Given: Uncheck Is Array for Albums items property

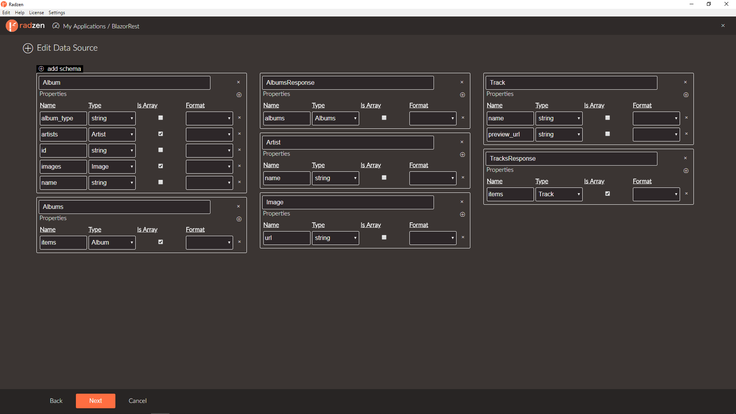Looking at the screenshot, I should click(x=161, y=242).
